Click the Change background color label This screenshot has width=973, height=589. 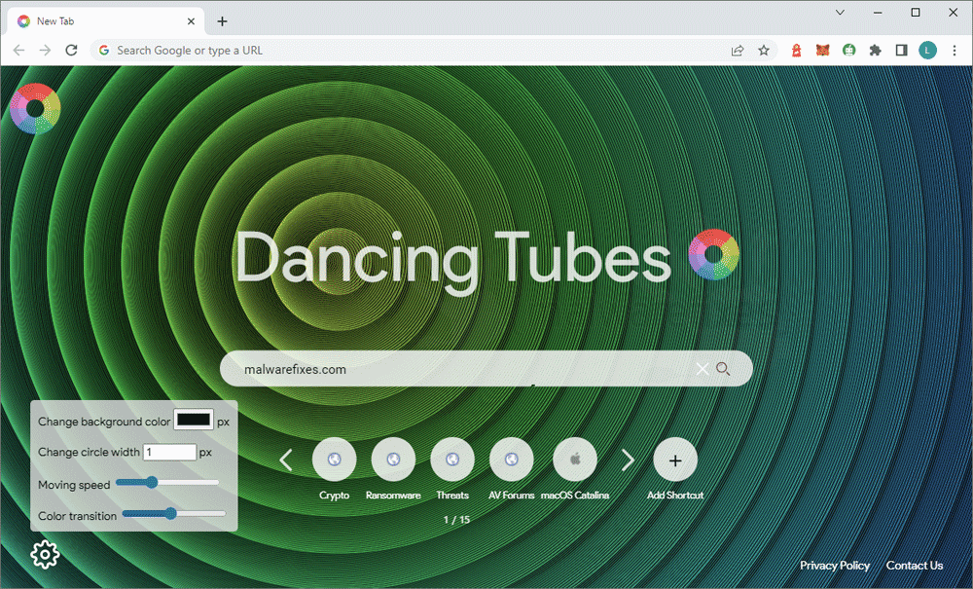pos(104,423)
